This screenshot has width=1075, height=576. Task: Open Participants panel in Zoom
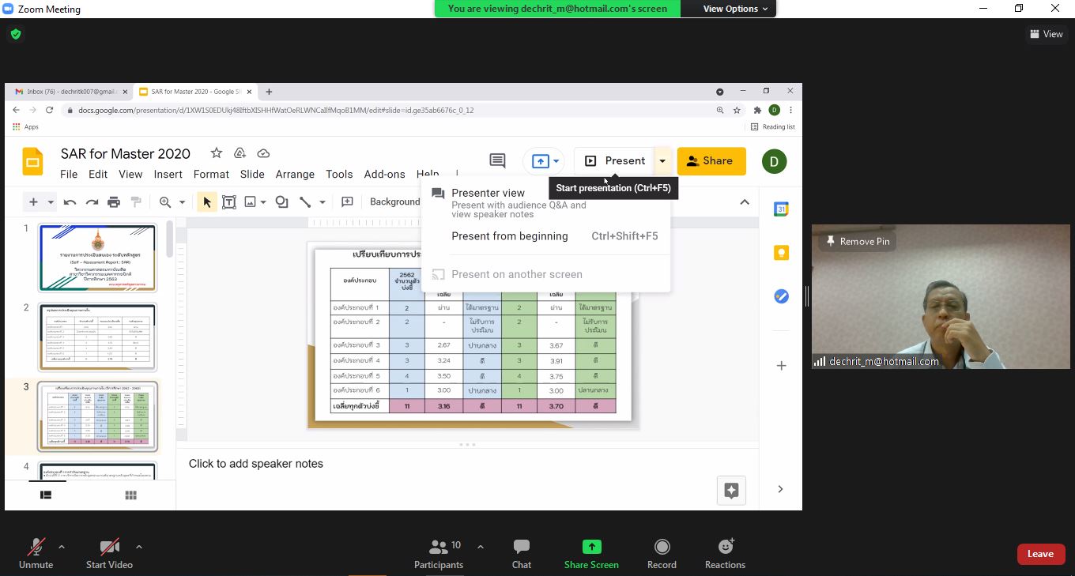[439, 553]
